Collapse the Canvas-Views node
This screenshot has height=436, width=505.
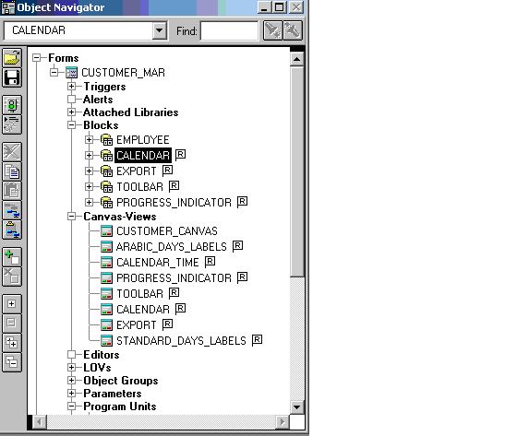coord(71,217)
